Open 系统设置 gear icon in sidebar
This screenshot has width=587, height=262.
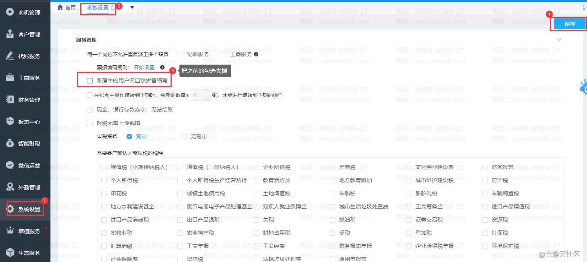(11, 209)
